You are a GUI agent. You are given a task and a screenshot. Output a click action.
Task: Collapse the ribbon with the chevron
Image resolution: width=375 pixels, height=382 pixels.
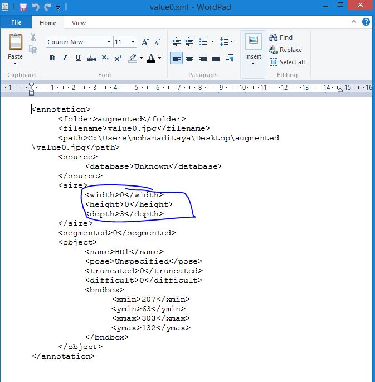354,22
